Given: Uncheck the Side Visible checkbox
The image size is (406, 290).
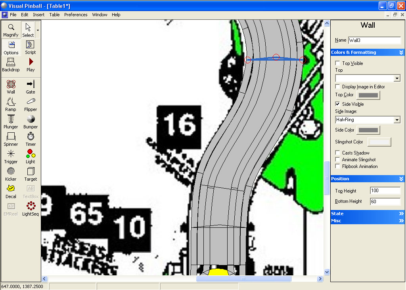Looking at the screenshot, I should click(x=337, y=104).
